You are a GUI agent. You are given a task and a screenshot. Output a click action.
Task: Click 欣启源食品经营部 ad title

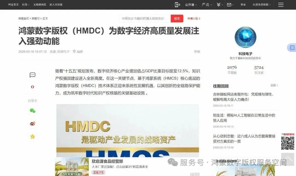point(107,161)
